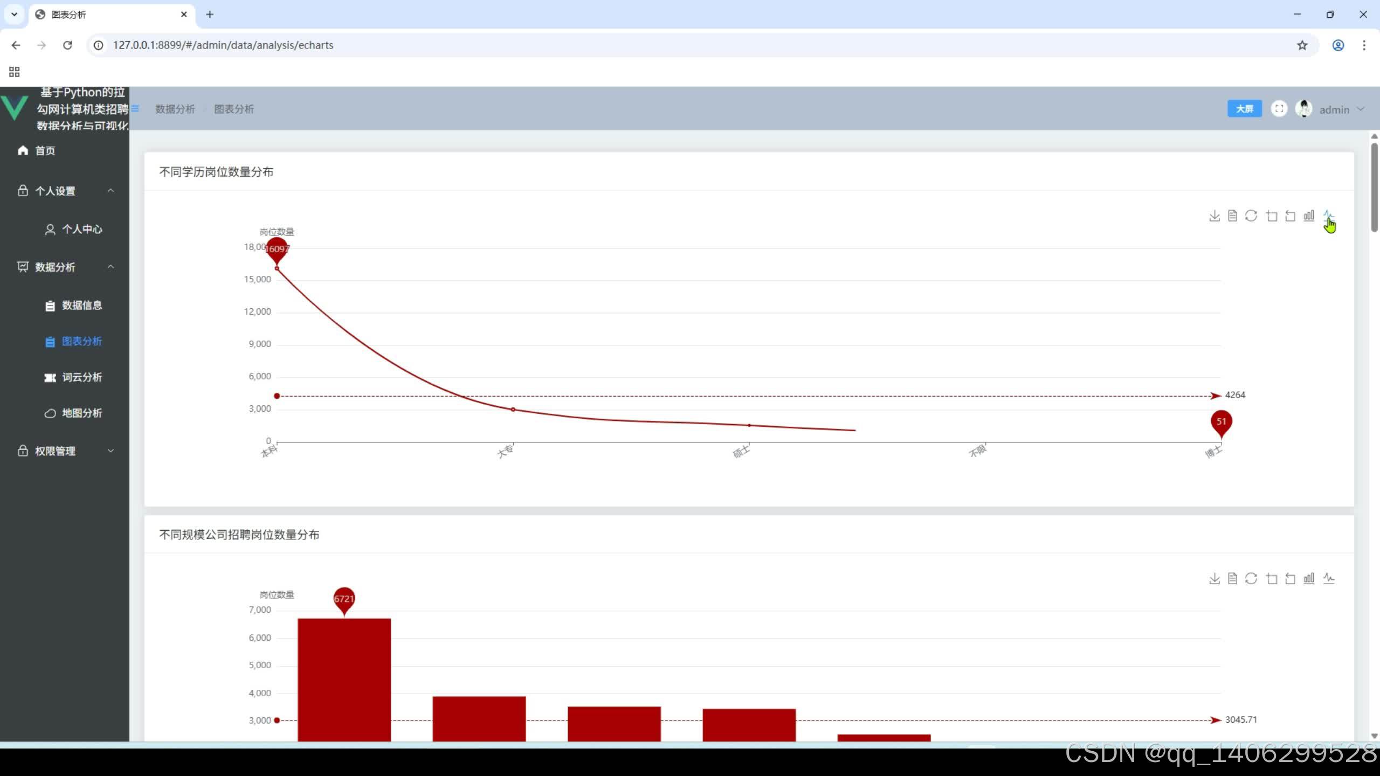Click the 不限 axis label

(977, 451)
